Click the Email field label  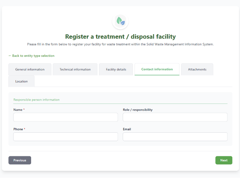(127, 129)
